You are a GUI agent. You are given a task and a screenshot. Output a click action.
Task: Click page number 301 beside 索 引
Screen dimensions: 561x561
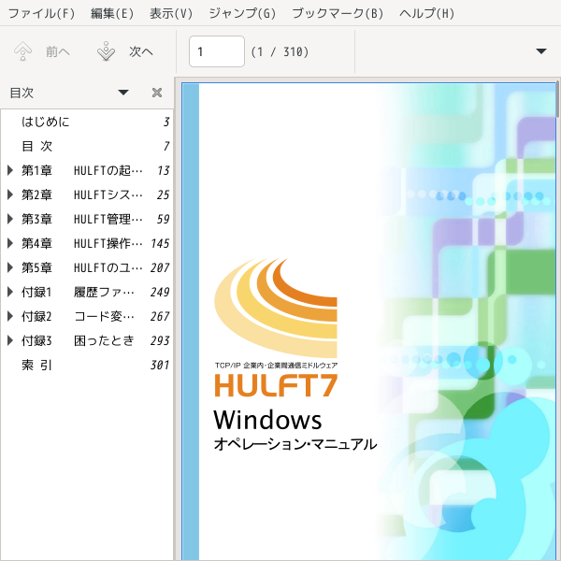tap(160, 365)
